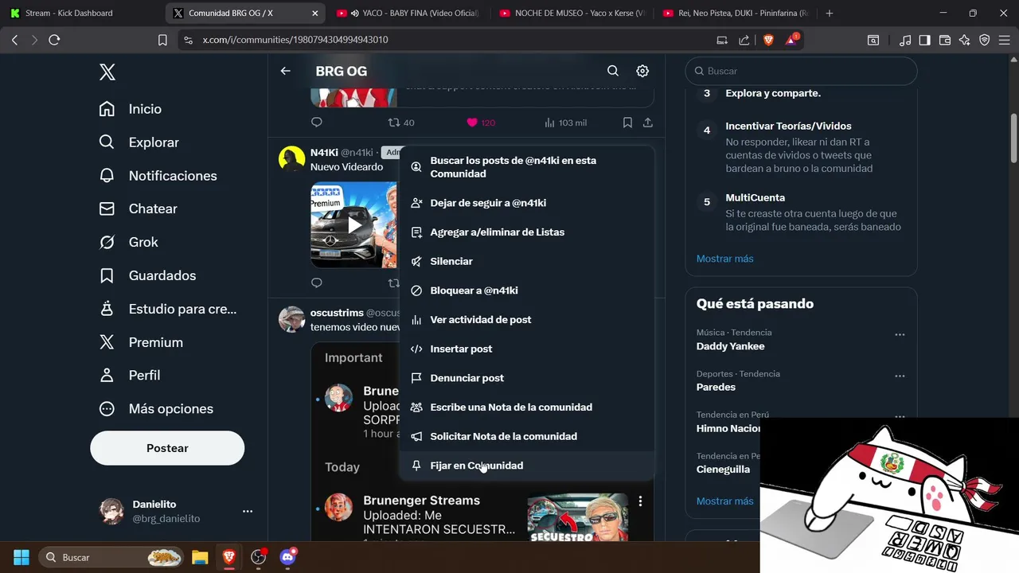This screenshot has width=1019, height=573.
Task: Play the N41Ki Premium video
Action: pyautogui.click(x=354, y=225)
